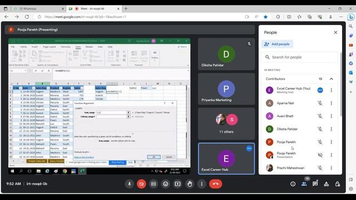356x200 pixels.
Task: Click the Stop sharing button in shared screen
Action: click(117, 162)
